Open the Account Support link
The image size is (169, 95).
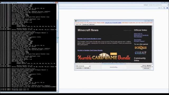[139, 41]
